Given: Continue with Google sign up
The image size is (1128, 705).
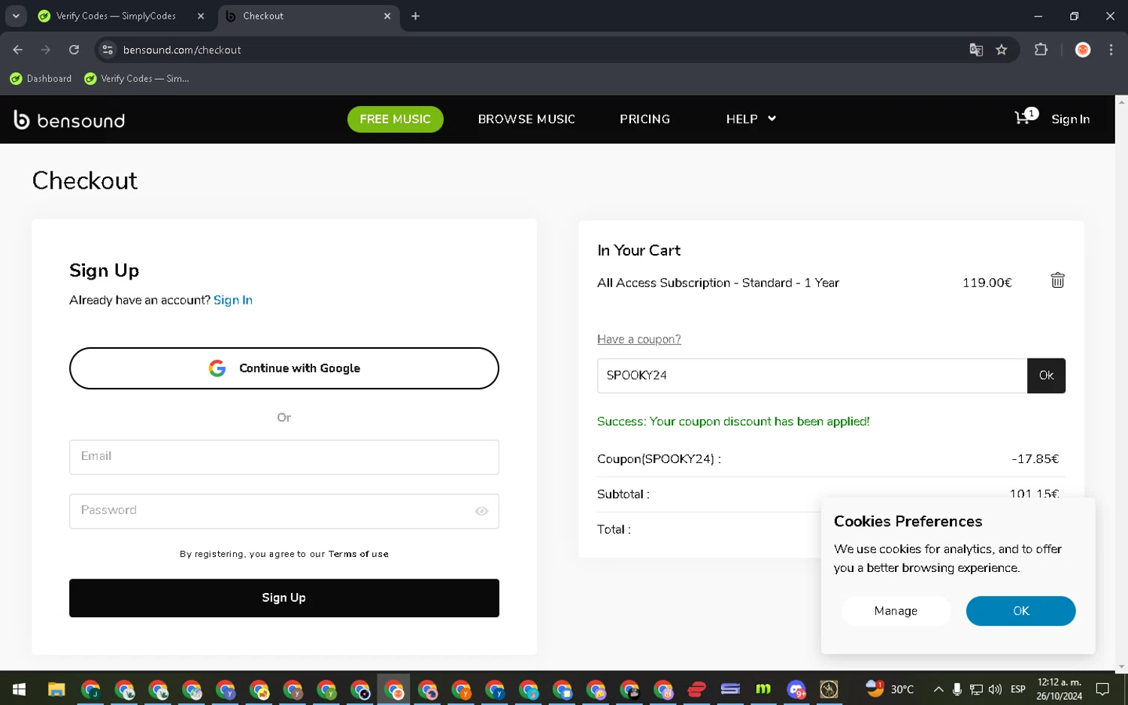Looking at the screenshot, I should click(284, 368).
